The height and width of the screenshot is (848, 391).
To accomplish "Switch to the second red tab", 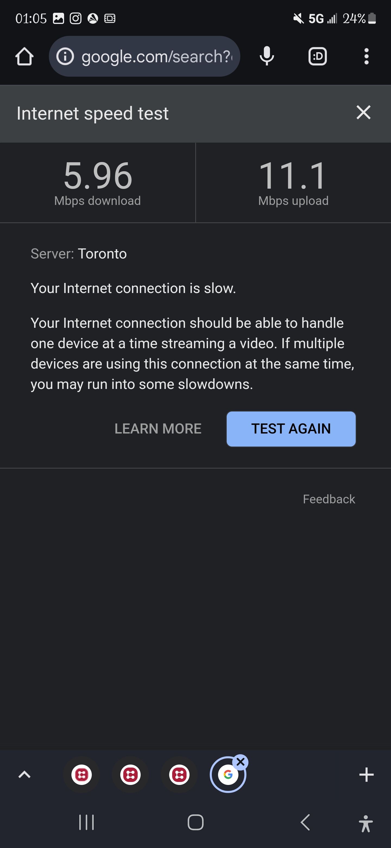I will 130,775.
